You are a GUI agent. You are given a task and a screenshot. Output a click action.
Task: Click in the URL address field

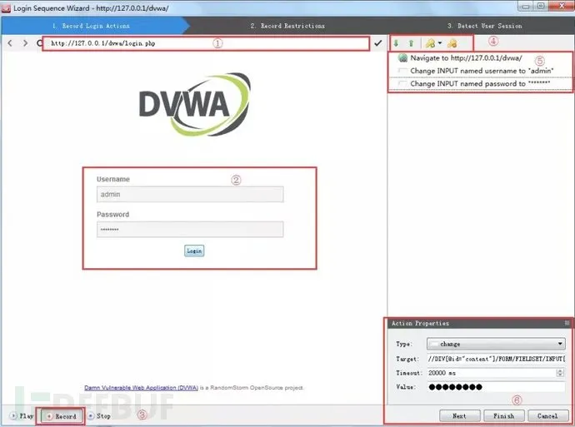pyautogui.click(x=206, y=43)
